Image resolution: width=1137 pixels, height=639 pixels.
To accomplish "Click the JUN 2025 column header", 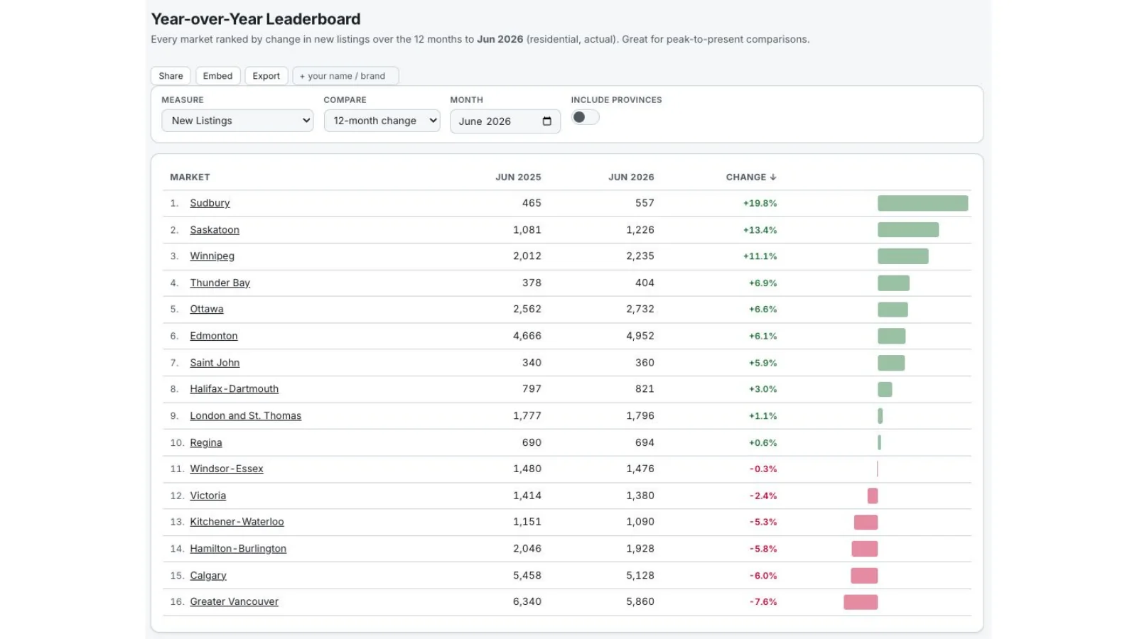I will click(518, 177).
